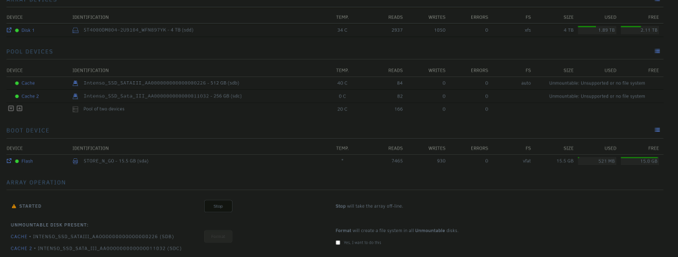Click STORE_N_GO 15.5 GB identification text
Image resolution: width=678 pixels, height=257 pixels.
[116, 161]
